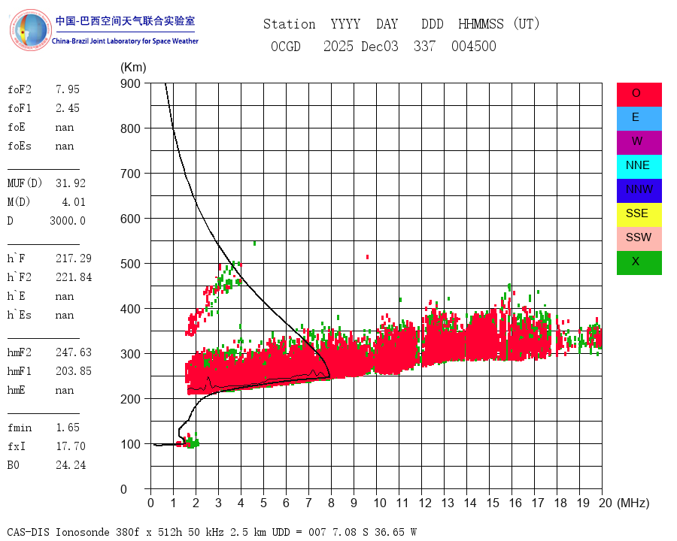Click the foEs label row
This screenshot has height=541, width=677.
[x=41, y=147]
